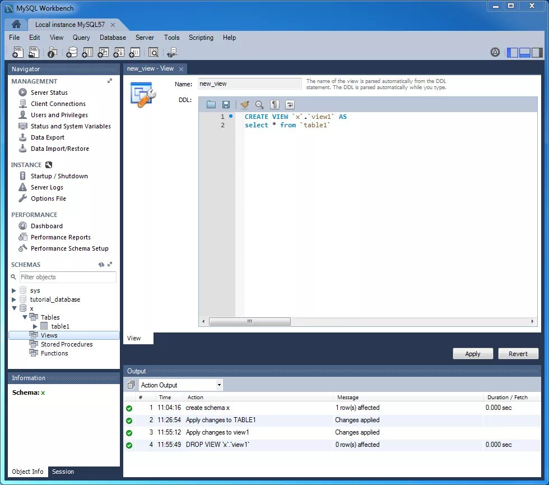
Task: Open Server Status
Action: pos(49,93)
